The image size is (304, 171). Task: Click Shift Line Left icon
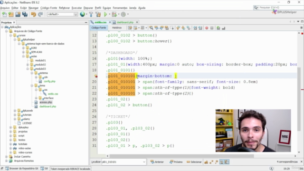195,28
